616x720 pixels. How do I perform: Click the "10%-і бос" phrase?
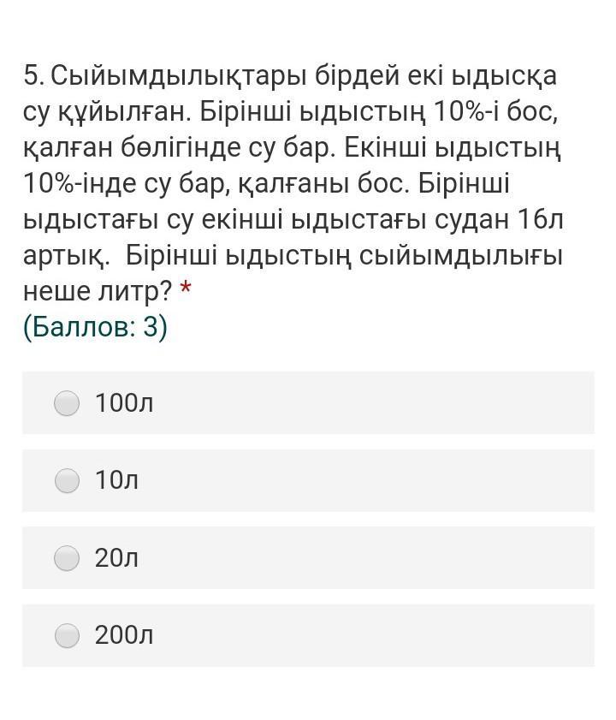(x=495, y=111)
